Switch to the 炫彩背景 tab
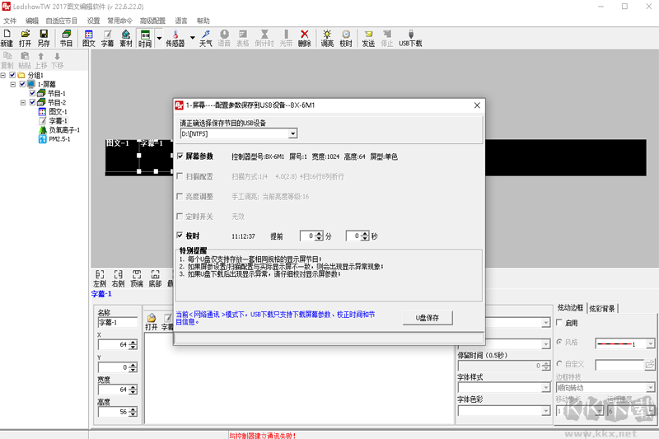This screenshot has width=659, height=439. click(x=602, y=309)
